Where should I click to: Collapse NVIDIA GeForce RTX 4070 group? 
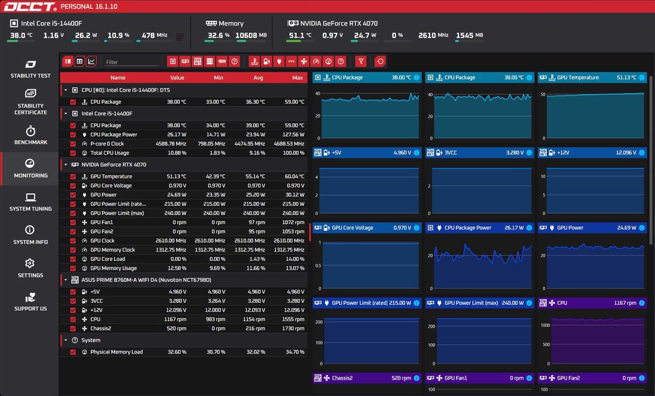tap(65, 165)
